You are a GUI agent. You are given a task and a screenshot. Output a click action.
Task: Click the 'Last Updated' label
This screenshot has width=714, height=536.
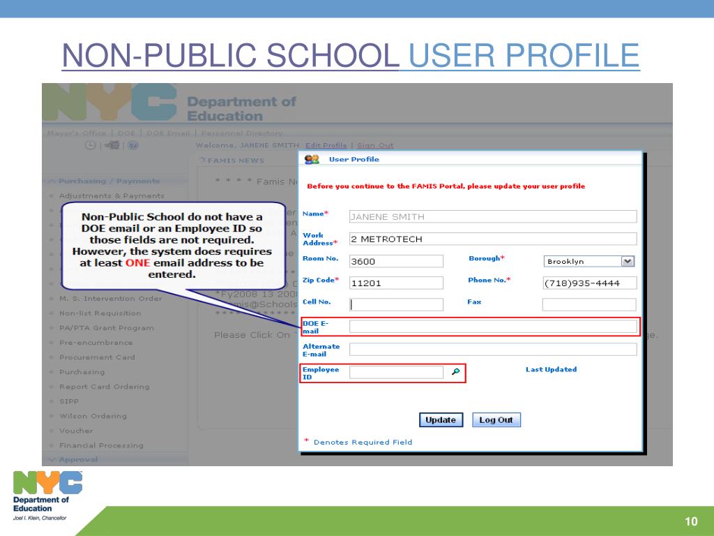pyautogui.click(x=551, y=370)
